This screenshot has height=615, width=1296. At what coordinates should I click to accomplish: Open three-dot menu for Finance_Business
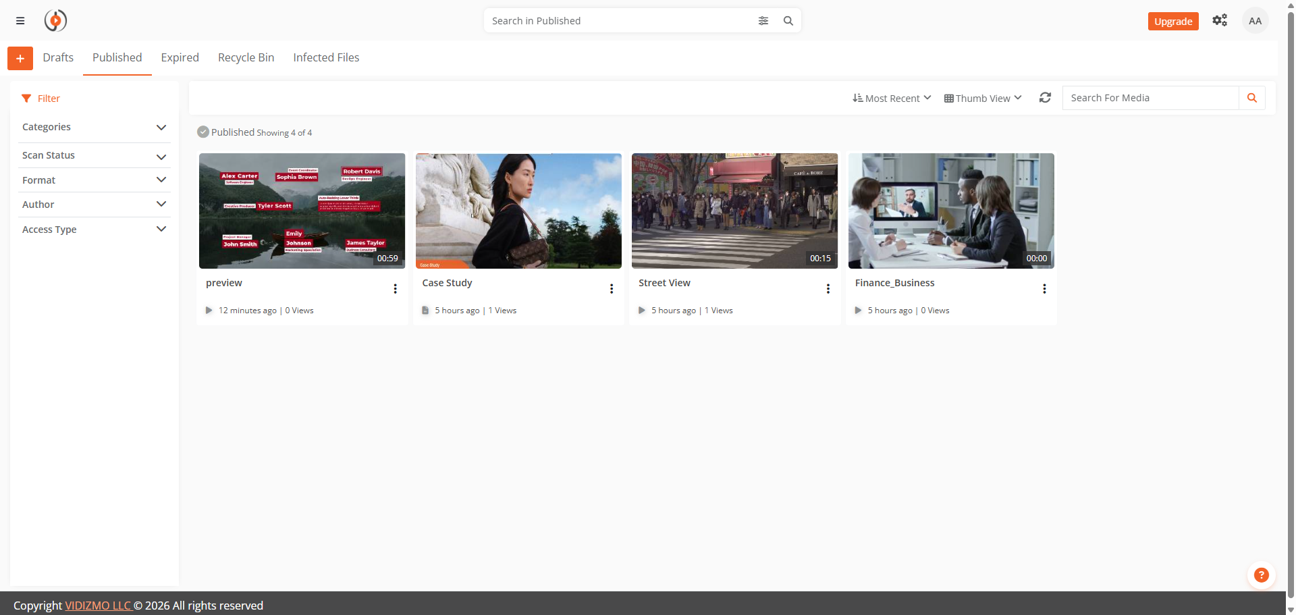1044,289
